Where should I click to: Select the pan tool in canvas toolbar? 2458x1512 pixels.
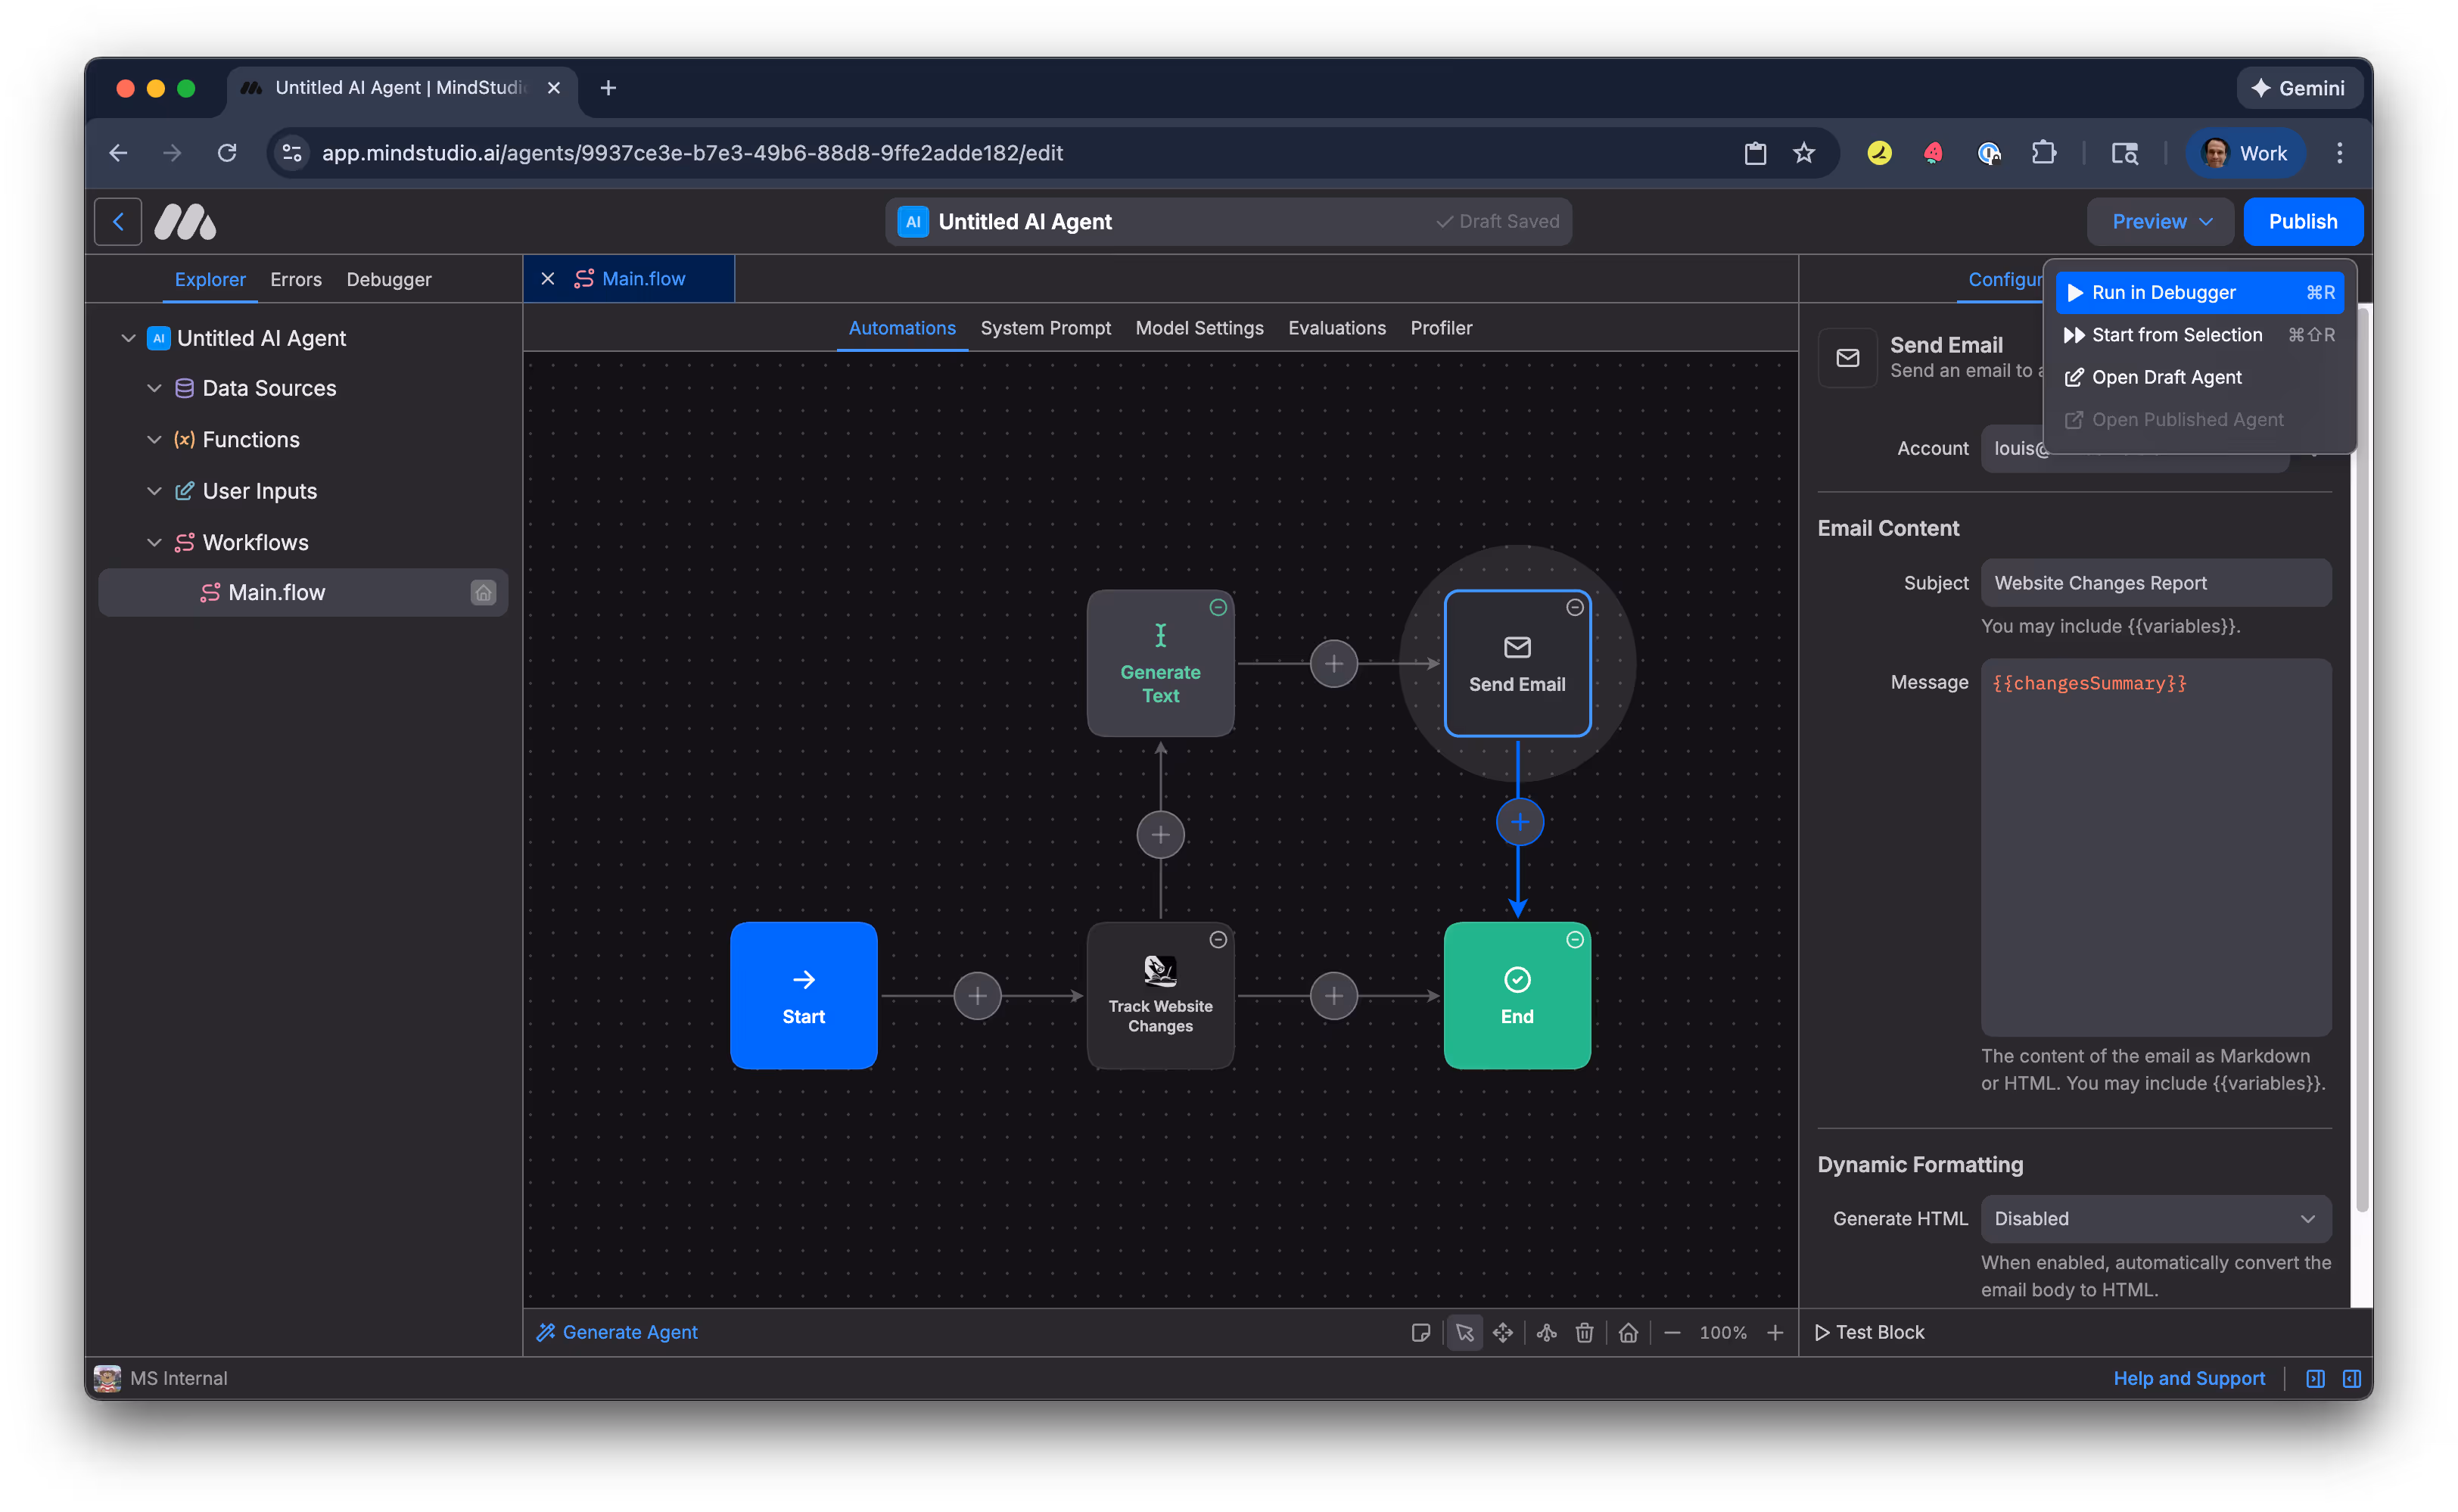pos(1503,1332)
